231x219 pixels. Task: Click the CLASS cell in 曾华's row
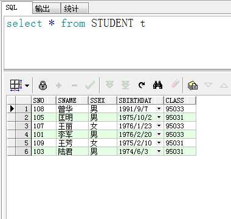180,109
